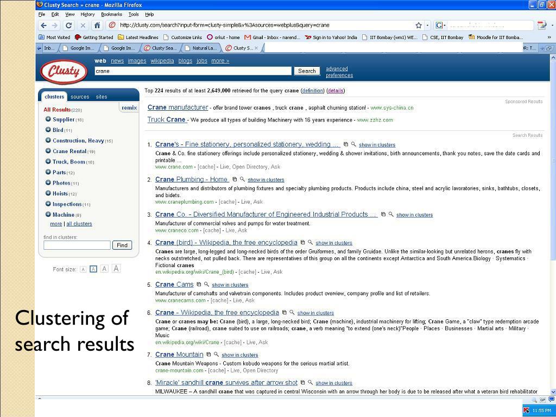
Task: Reload the page with the Reload icon
Action: tap(69, 25)
